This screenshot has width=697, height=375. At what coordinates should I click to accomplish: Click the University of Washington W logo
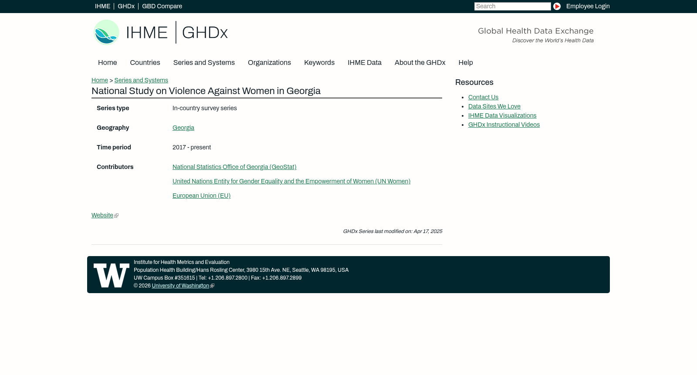[x=112, y=275]
